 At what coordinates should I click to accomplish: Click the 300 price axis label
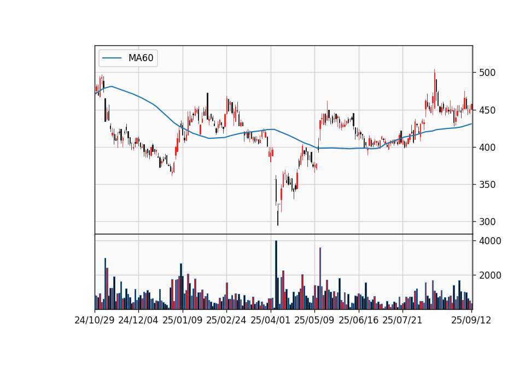point(487,222)
